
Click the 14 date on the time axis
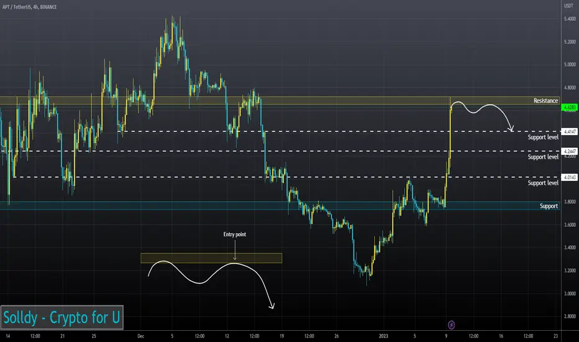(x=7, y=336)
